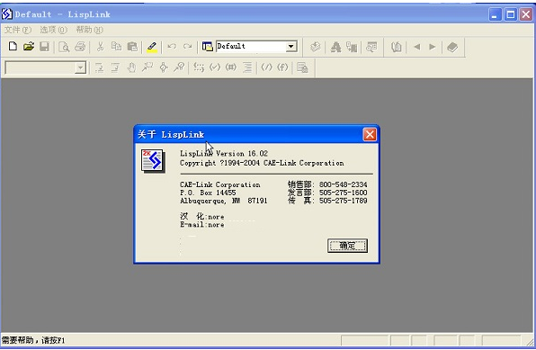Image resolution: width=536 pixels, height=350 pixels.
Task: Click the New file icon
Action: (x=13, y=46)
